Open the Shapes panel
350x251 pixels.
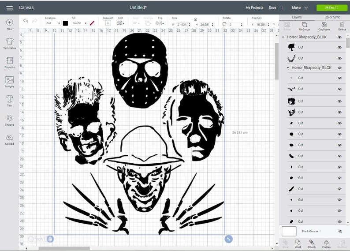tap(9, 120)
